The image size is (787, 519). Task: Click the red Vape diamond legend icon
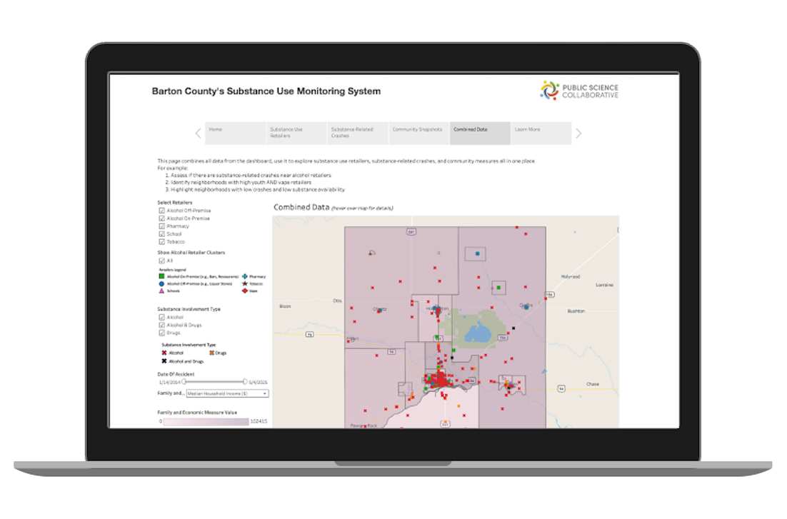point(245,291)
